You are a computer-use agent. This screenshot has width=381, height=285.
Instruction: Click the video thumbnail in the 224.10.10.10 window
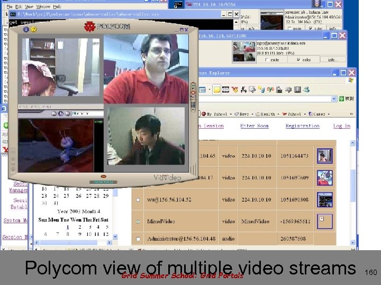coord(271,20)
